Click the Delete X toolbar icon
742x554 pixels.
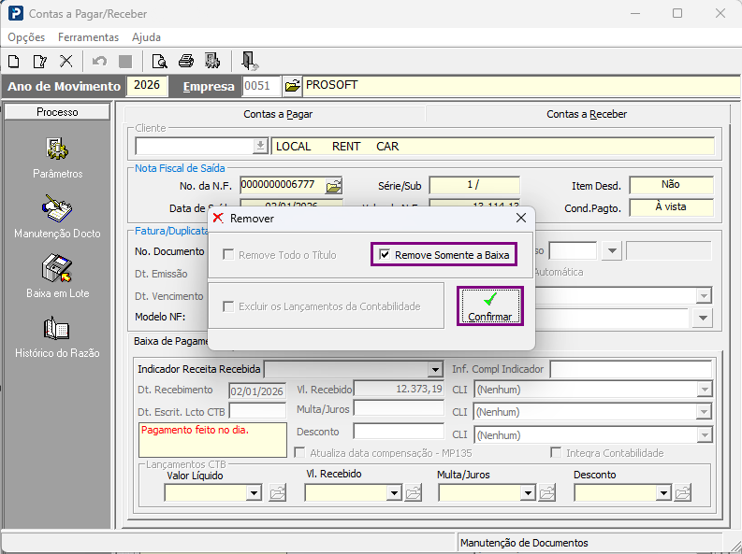[x=66, y=61]
